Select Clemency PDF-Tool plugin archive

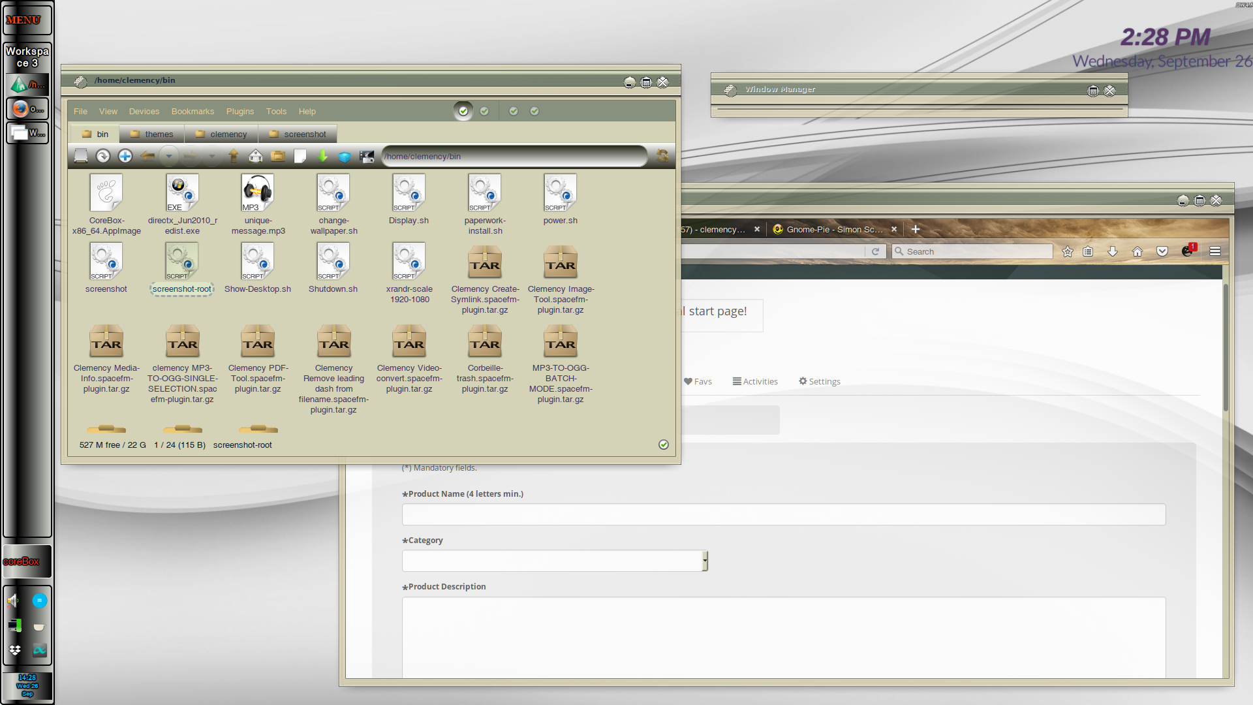[258, 358]
